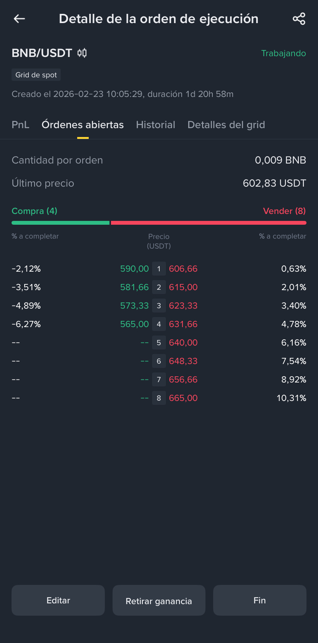Image resolution: width=318 pixels, height=643 pixels.
Task: Open the Historial tab
Action: coord(156,125)
